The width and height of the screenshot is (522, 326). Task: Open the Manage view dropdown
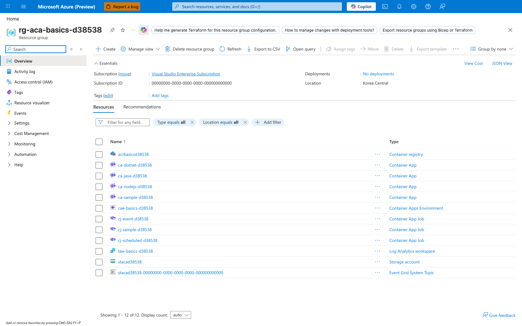pos(140,49)
